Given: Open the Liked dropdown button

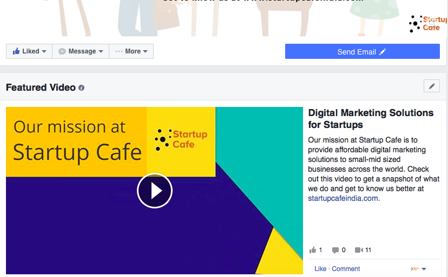Looking at the screenshot, I should [x=29, y=51].
